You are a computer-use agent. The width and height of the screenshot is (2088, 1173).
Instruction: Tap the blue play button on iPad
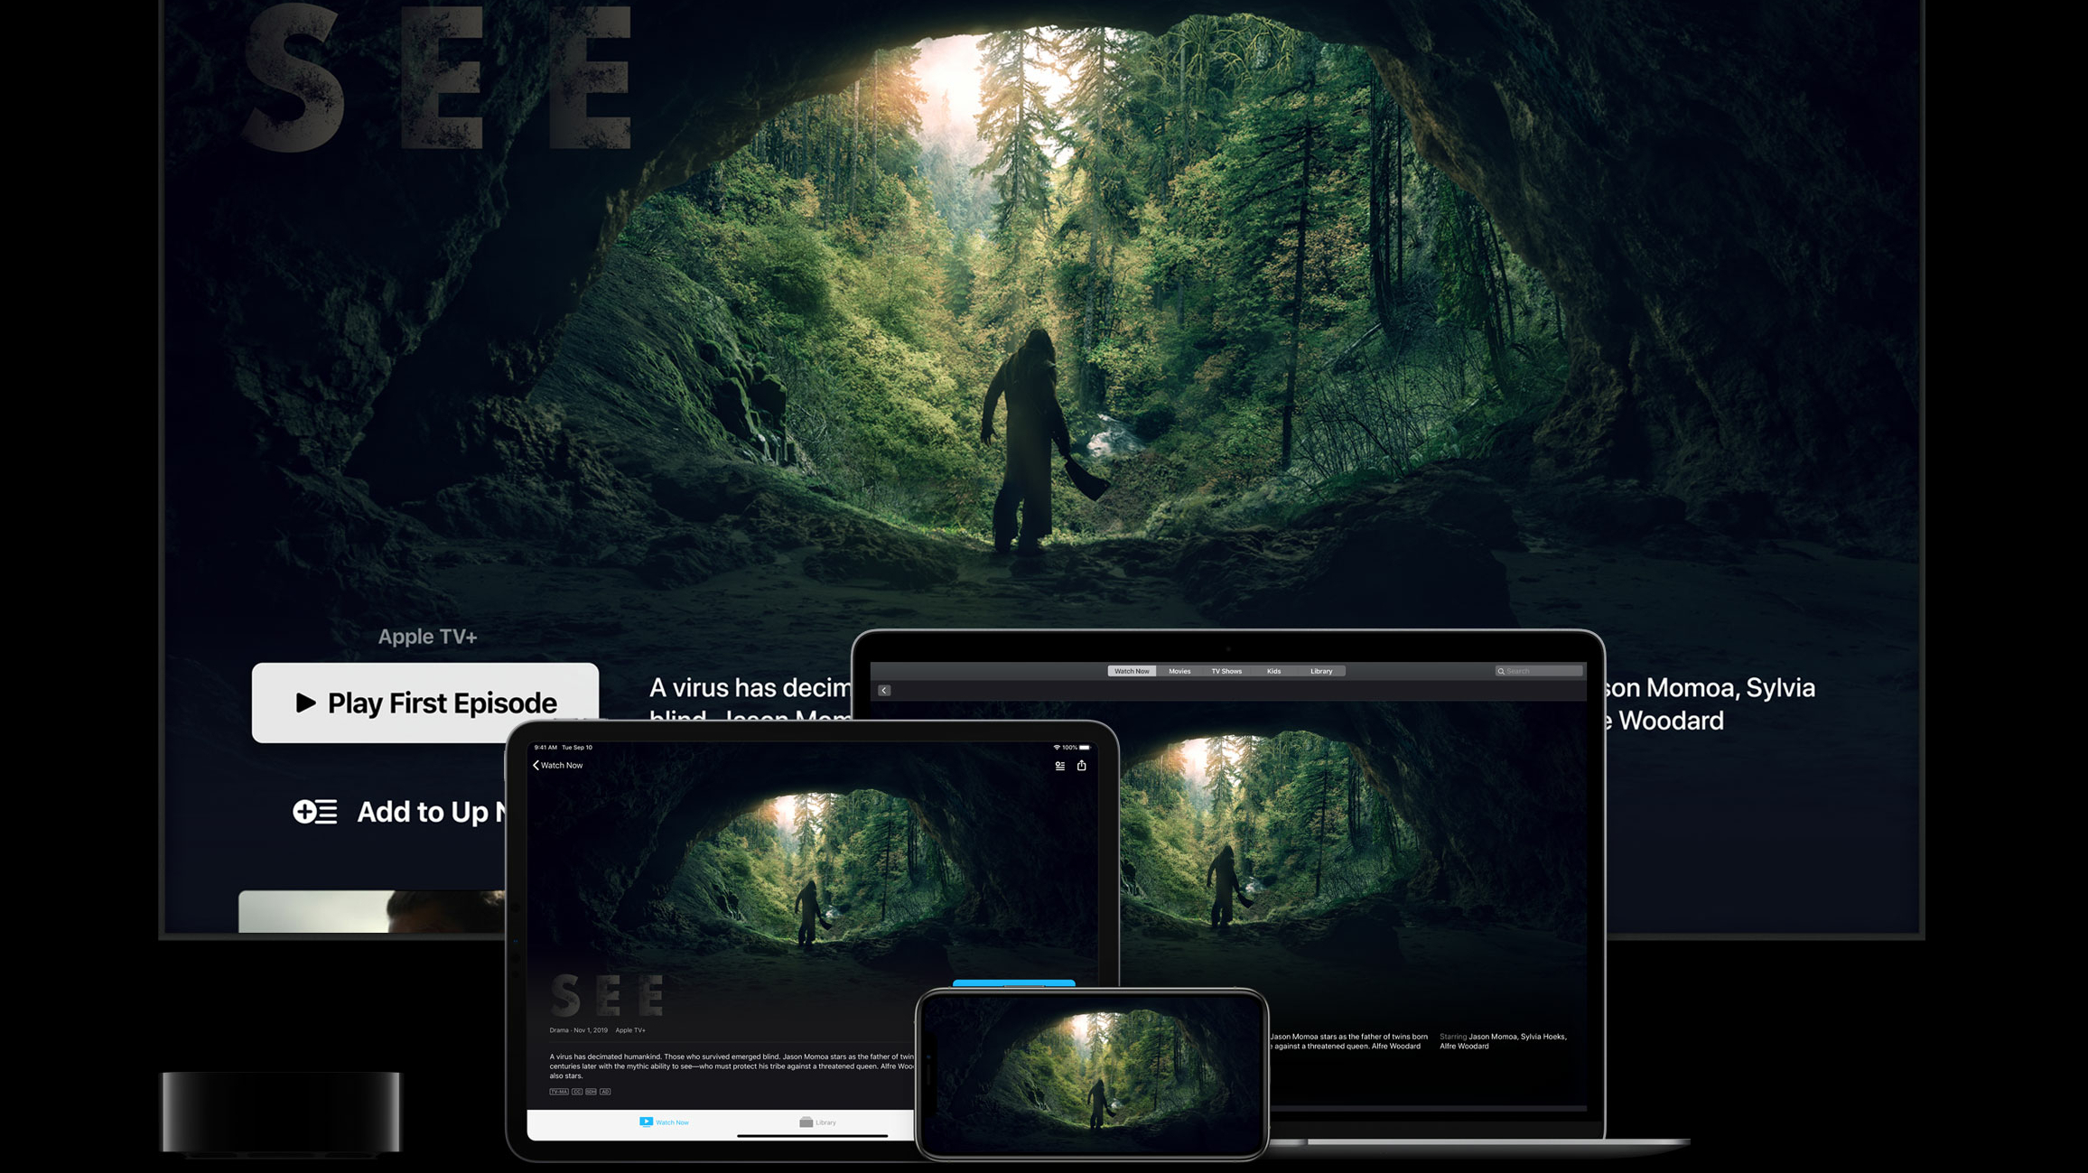(1013, 982)
